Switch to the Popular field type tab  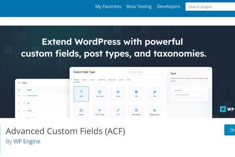(77, 80)
